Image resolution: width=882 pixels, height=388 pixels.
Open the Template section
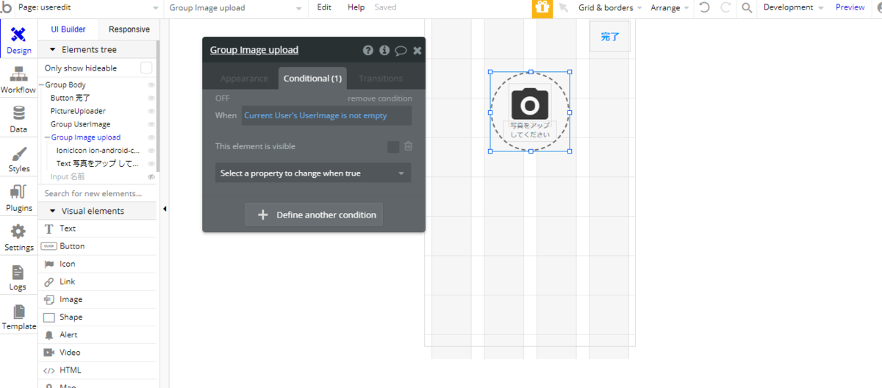[x=18, y=317]
